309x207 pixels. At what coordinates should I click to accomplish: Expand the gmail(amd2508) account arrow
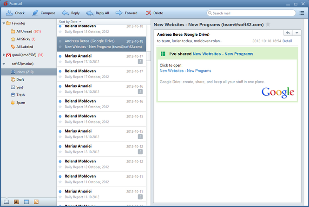click(x=4, y=55)
